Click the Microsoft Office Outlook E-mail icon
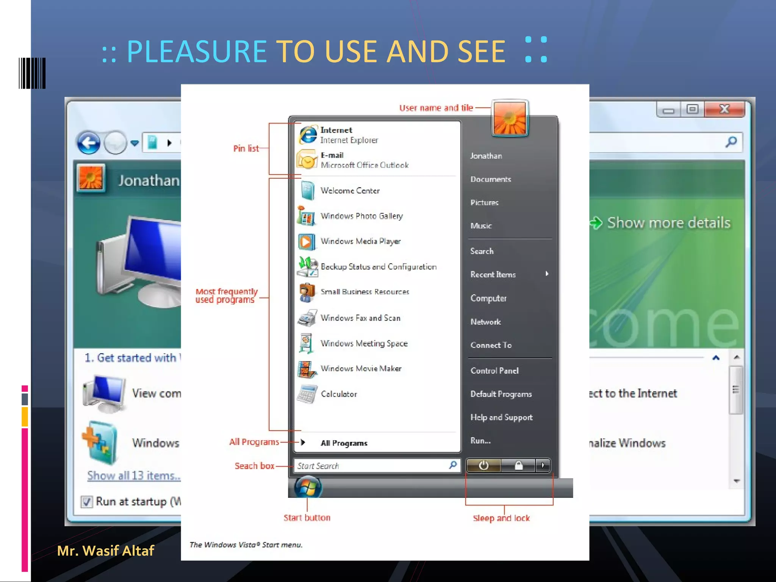This screenshot has height=582, width=776. pos(307,160)
